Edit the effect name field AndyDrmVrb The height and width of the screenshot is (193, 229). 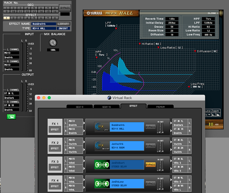tap(44, 24)
